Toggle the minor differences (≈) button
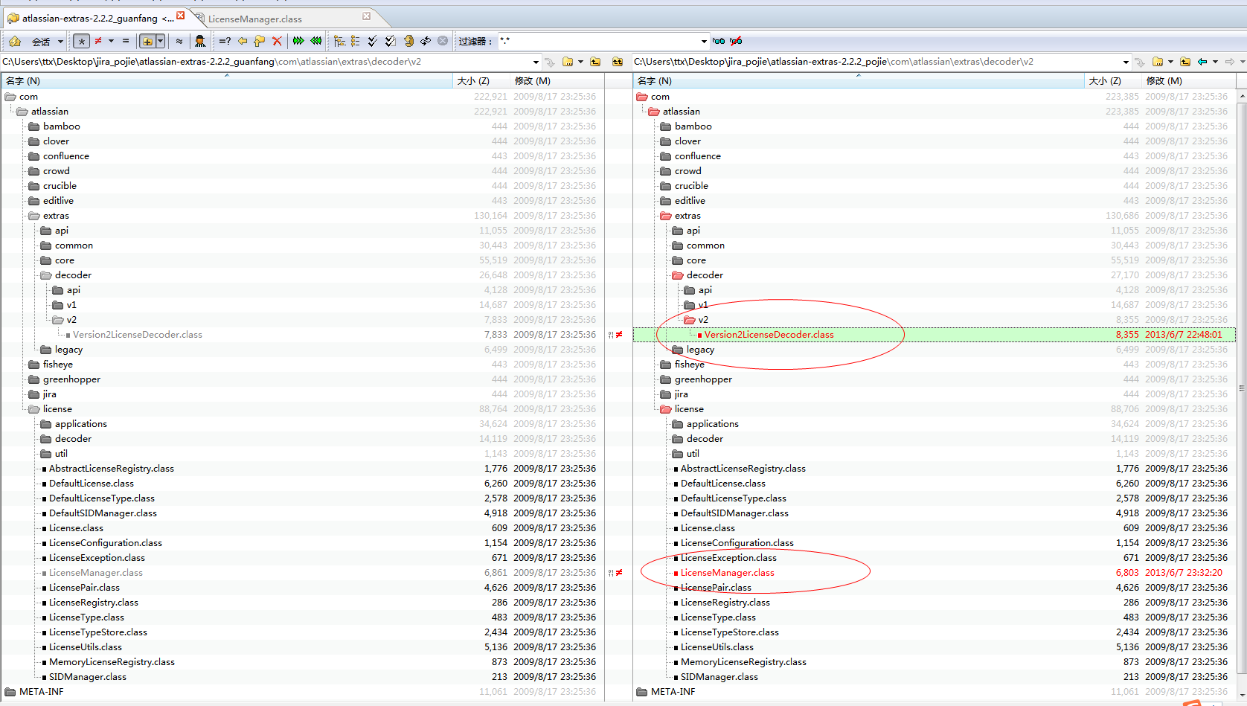This screenshot has height=706, width=1247. [179, 41]
